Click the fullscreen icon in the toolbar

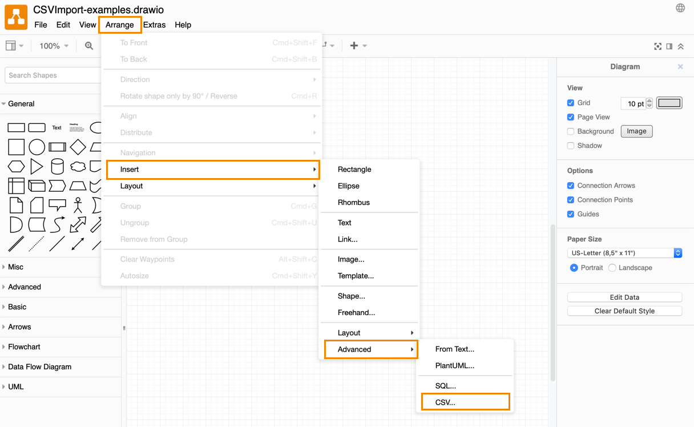[658, 46]
